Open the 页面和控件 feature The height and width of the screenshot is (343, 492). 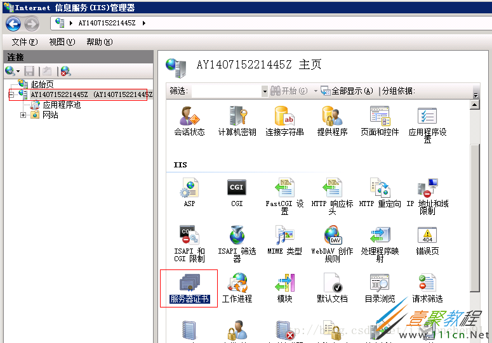coord(380,121)
